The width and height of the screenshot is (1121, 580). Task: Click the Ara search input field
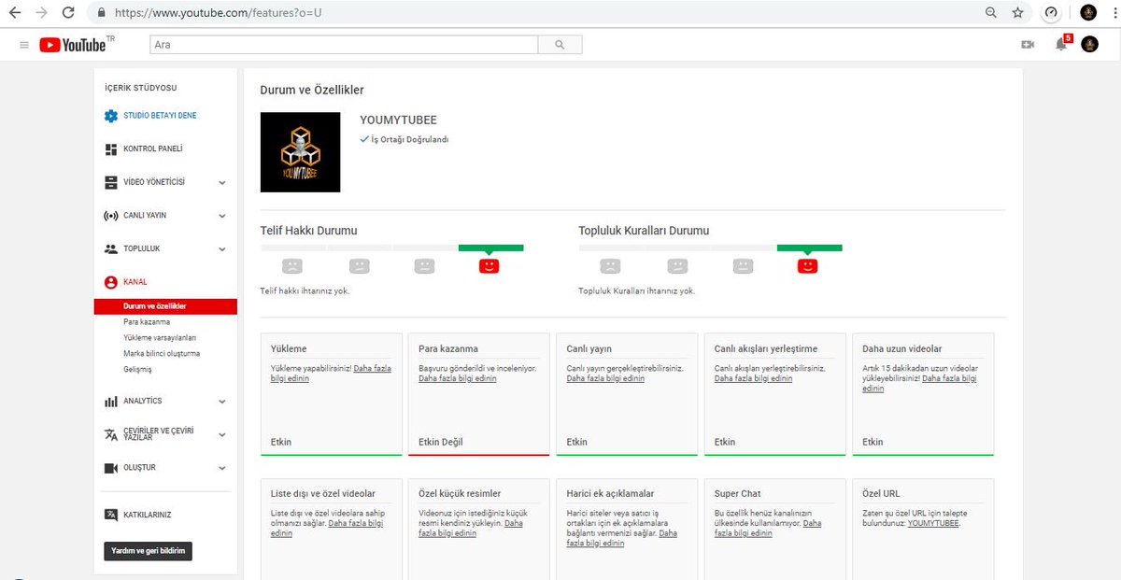344,44
